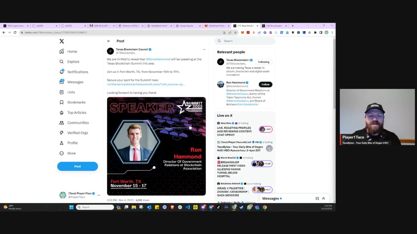Open the Extensions puzzle-piece menu

[x=315, y=32]
